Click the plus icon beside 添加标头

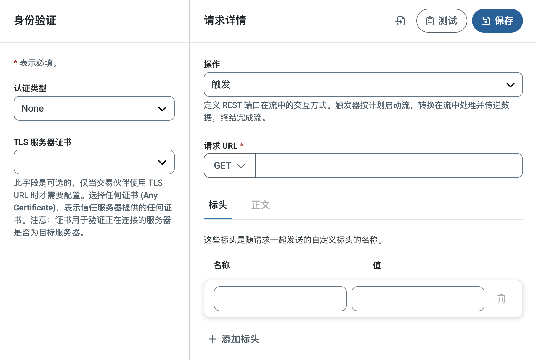coord(212,339)
